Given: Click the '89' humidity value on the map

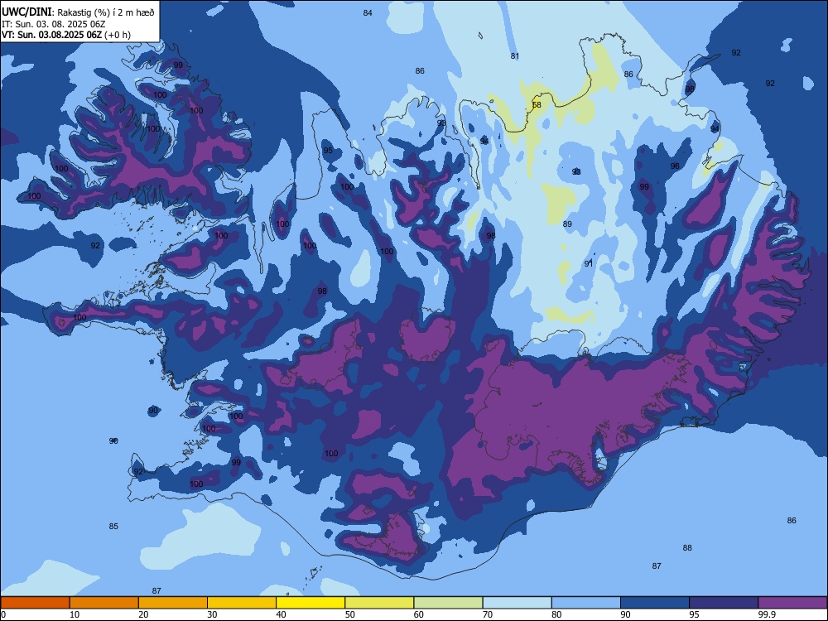Looking at the screenshot, I should (567, 224).
